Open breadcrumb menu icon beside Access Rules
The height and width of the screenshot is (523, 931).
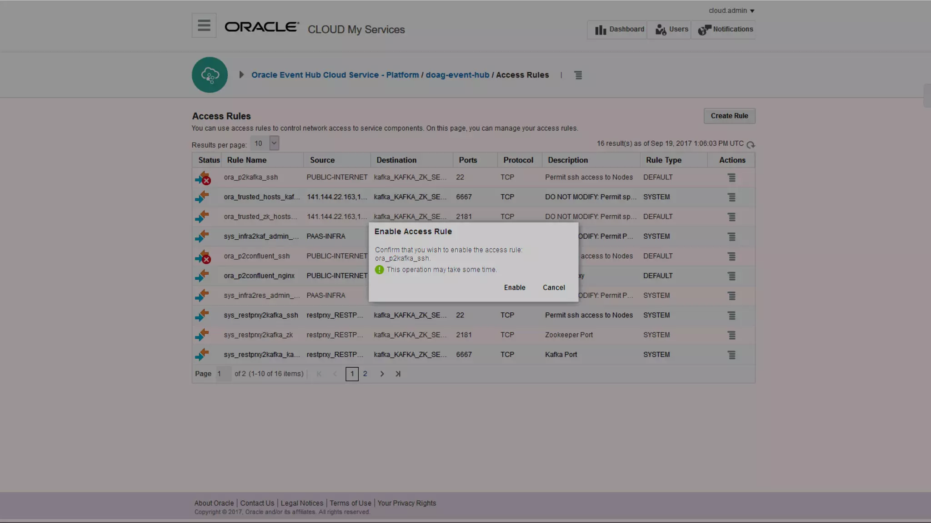tap(578, 75)
